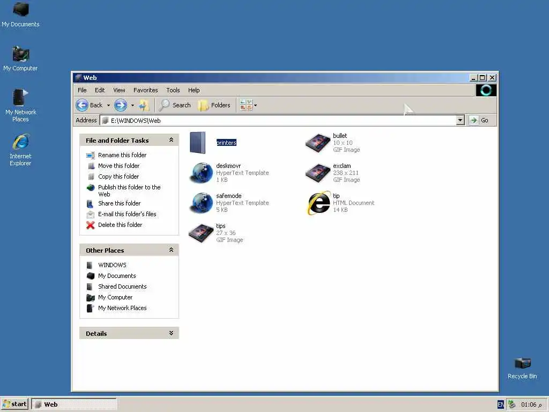This screenshot has height=412, width=549.
Task: Go to My Network Places in Other Places
Action: (122, 308)
